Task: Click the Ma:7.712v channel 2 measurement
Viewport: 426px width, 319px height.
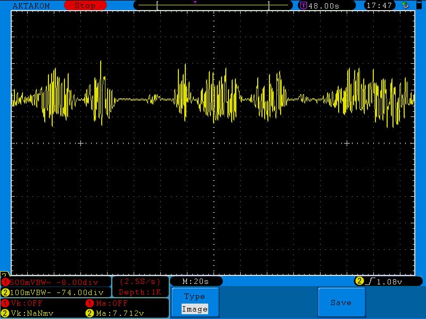Action: click(120, 314)
